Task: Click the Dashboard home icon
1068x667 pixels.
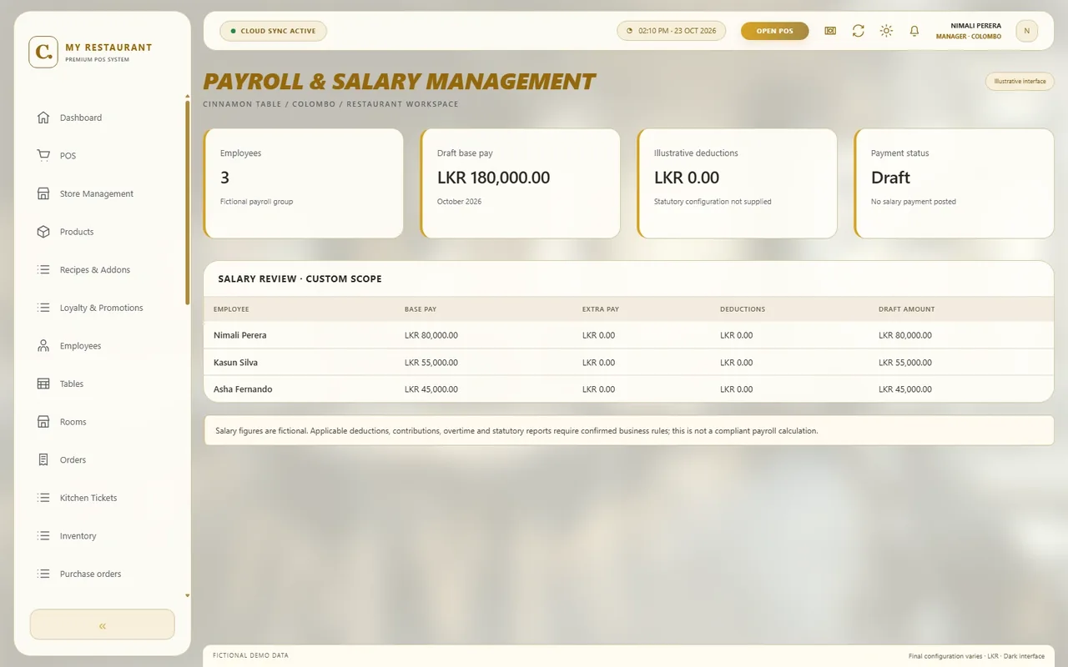Action: (43, 118)
